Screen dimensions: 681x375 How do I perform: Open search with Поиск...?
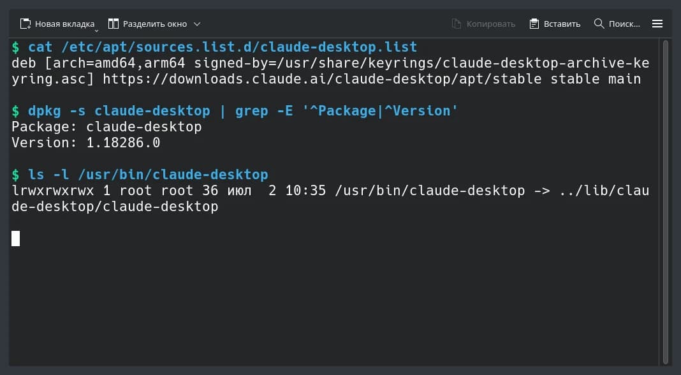(617, 24)
